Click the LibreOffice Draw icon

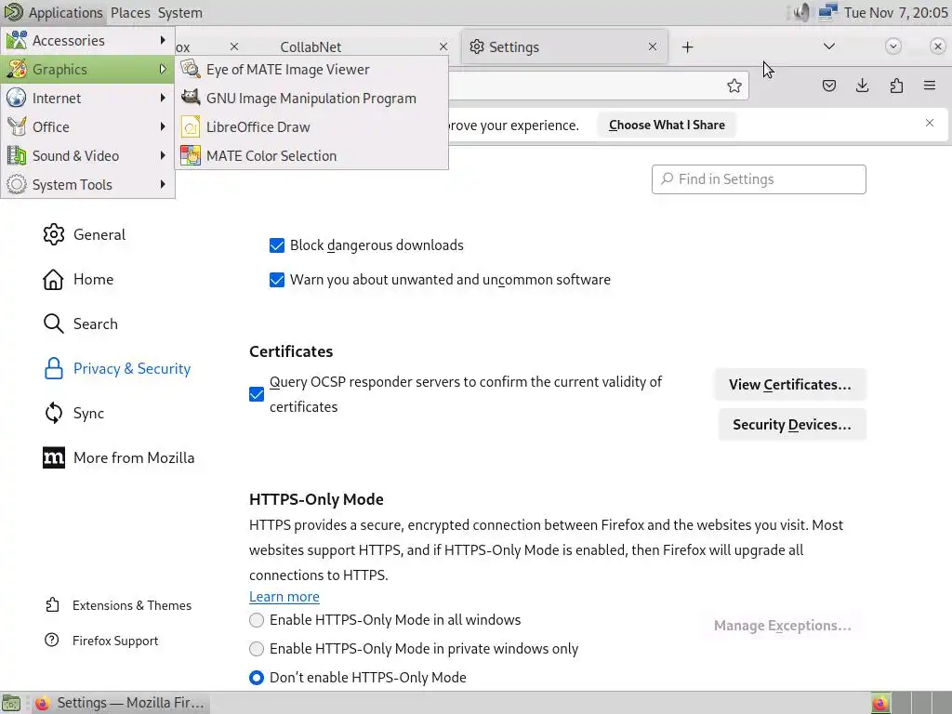(191, 126)
